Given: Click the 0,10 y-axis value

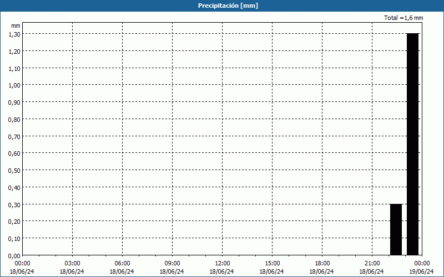Looking at the screenshot, I should point(14,239).
